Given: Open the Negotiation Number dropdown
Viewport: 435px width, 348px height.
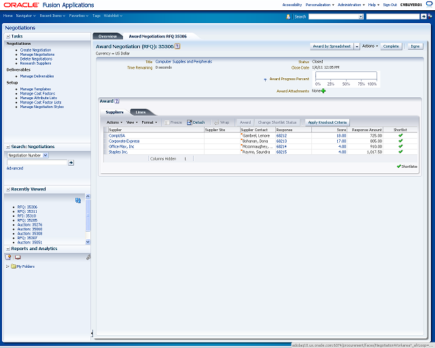Looking at the screenshot, I should (46, 155).
